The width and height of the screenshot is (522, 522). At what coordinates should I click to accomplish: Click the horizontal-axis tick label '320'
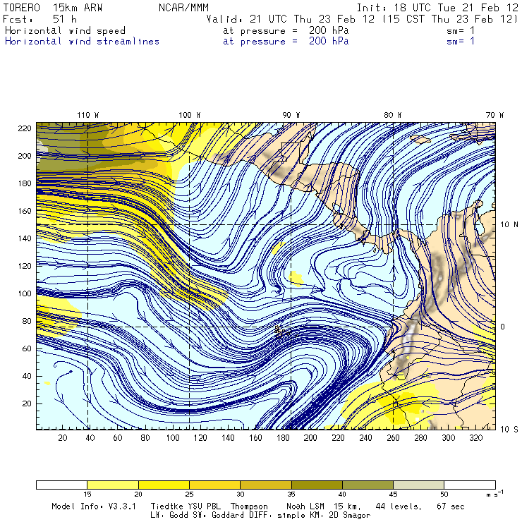coord(476,438)
